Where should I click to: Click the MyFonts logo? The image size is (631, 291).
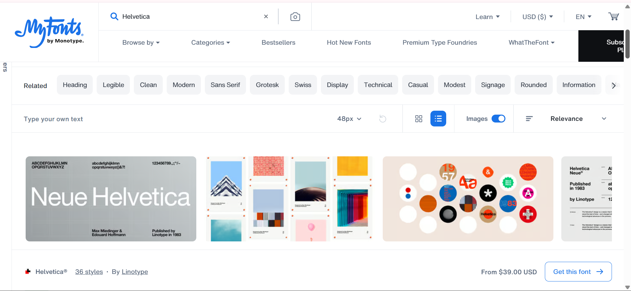(x=49, y=32)
